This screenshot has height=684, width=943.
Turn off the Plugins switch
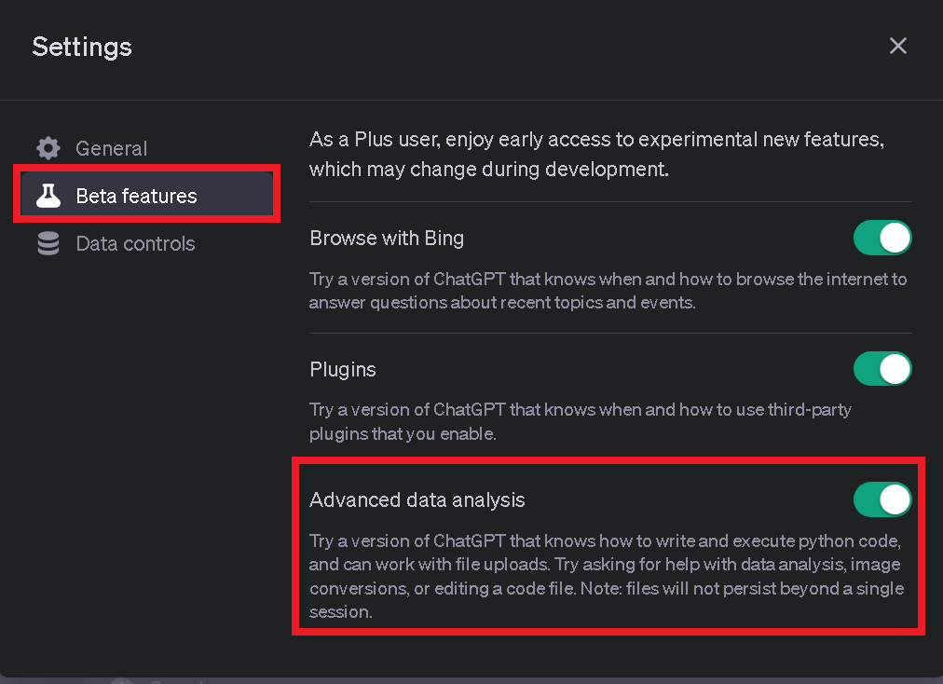point(882,369)
